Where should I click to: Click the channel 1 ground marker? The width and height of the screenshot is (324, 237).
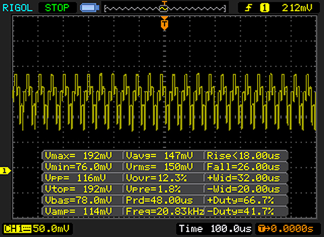pyautogui.click(x=5, y=171)
